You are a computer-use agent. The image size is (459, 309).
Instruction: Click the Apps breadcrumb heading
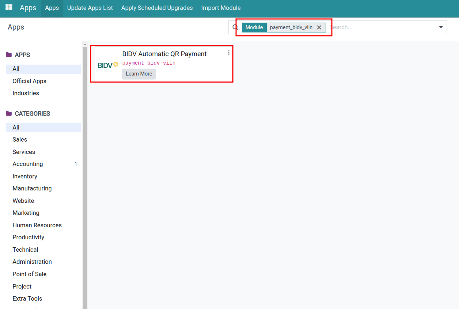click(16, 27)
